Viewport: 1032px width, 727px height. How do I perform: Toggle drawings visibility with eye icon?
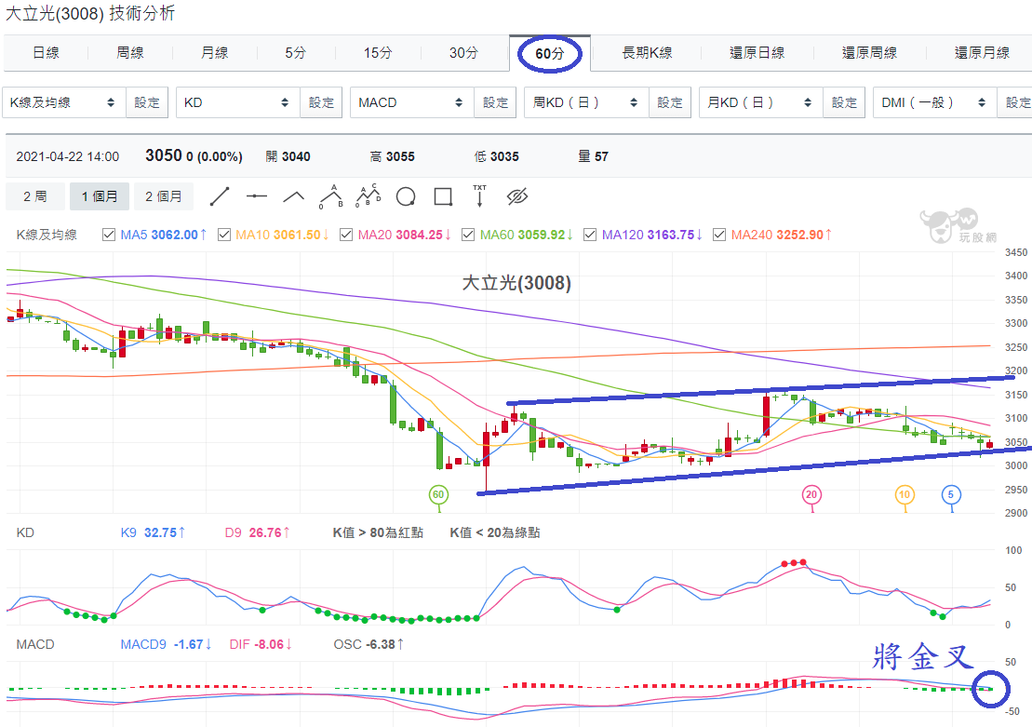point(517,196)
